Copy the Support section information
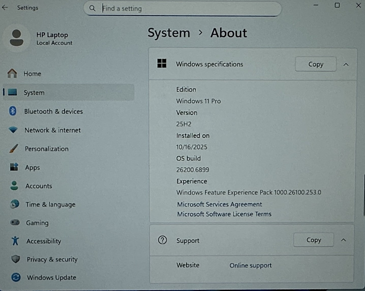This screenshot has width=365, height=291. tap(313, 240)
